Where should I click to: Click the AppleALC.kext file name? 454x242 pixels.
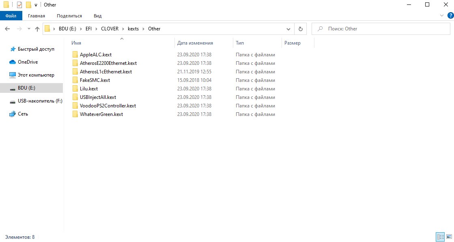[x=96, y=55]
